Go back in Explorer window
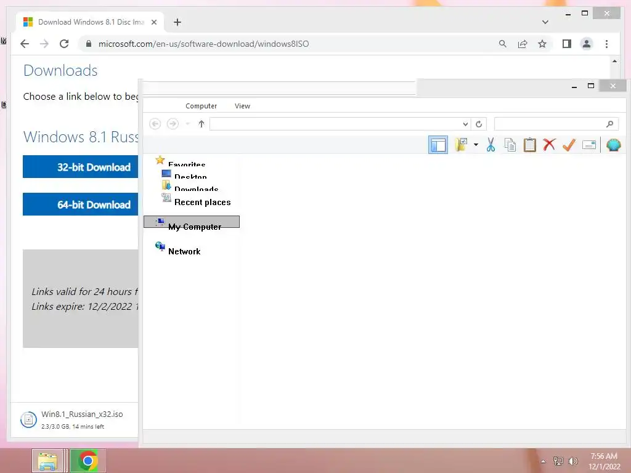 (155, 124)
